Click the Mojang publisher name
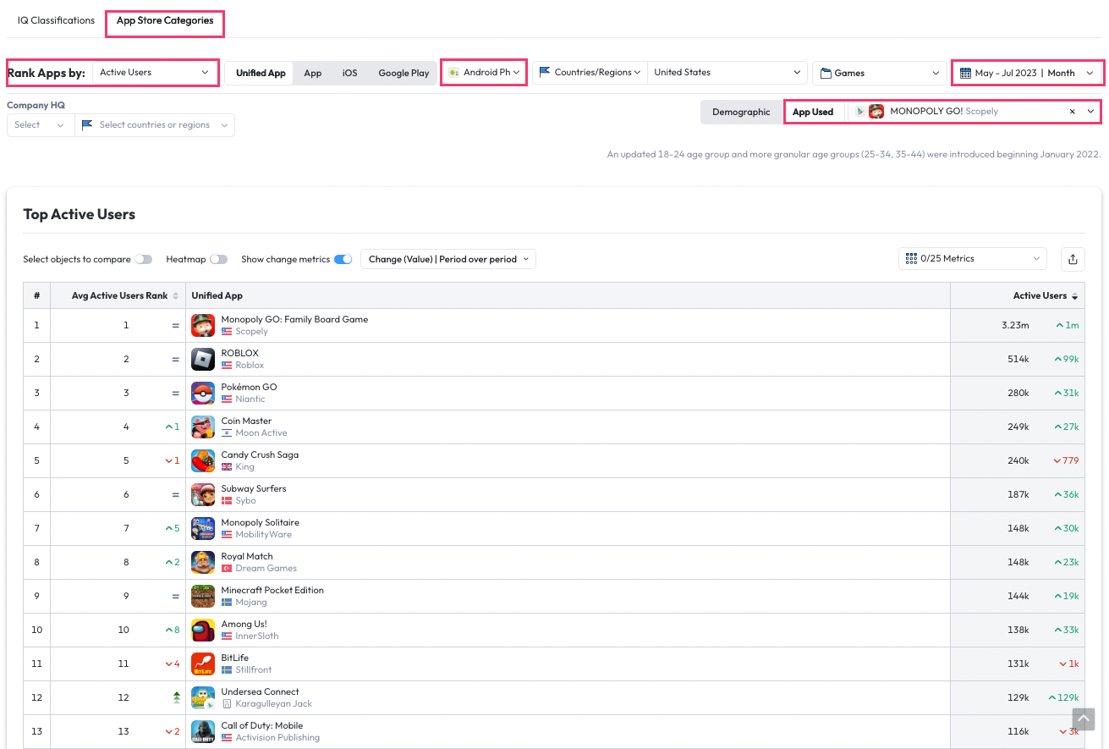The height and width of the screenshot is (749, 1109). point(251,602)
